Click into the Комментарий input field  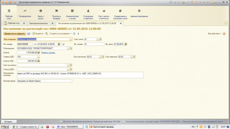tap(45, 81)
